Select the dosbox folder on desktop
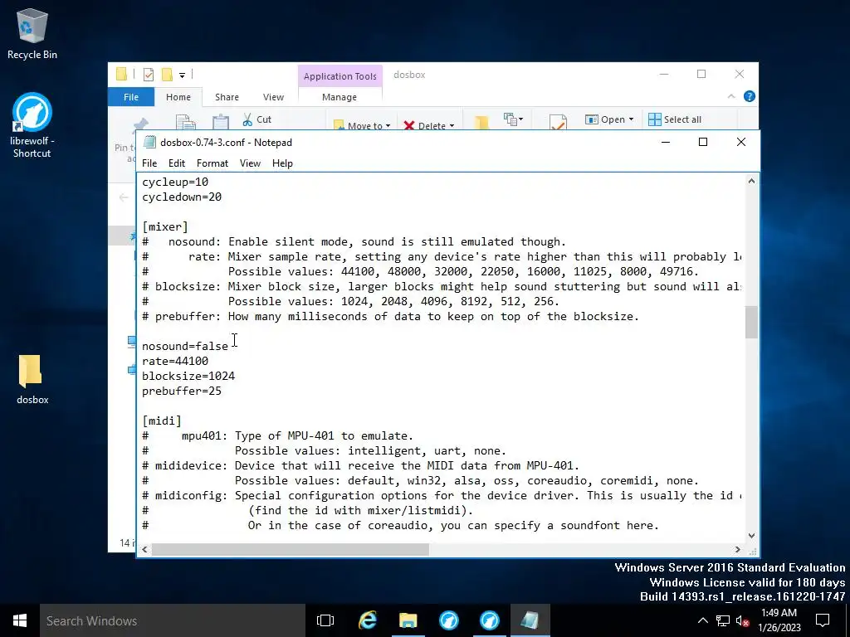The image size is (850, 637). (x=32, y=380)
